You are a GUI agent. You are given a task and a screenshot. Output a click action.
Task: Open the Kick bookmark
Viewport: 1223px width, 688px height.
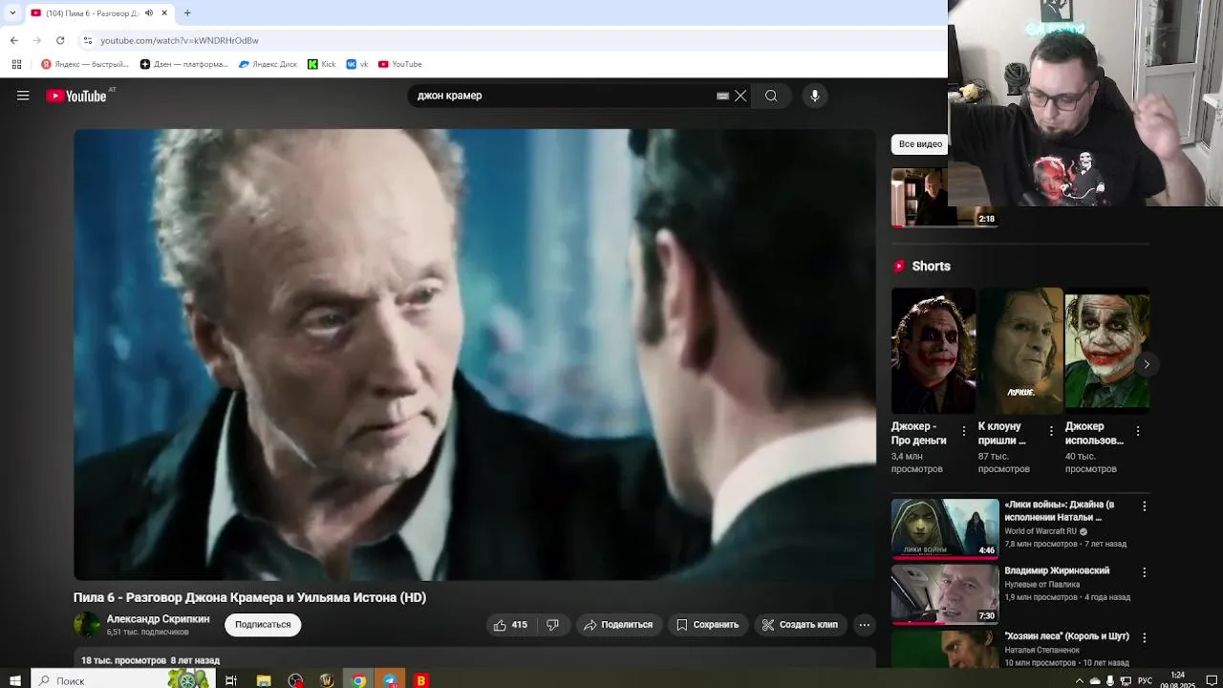322,64
